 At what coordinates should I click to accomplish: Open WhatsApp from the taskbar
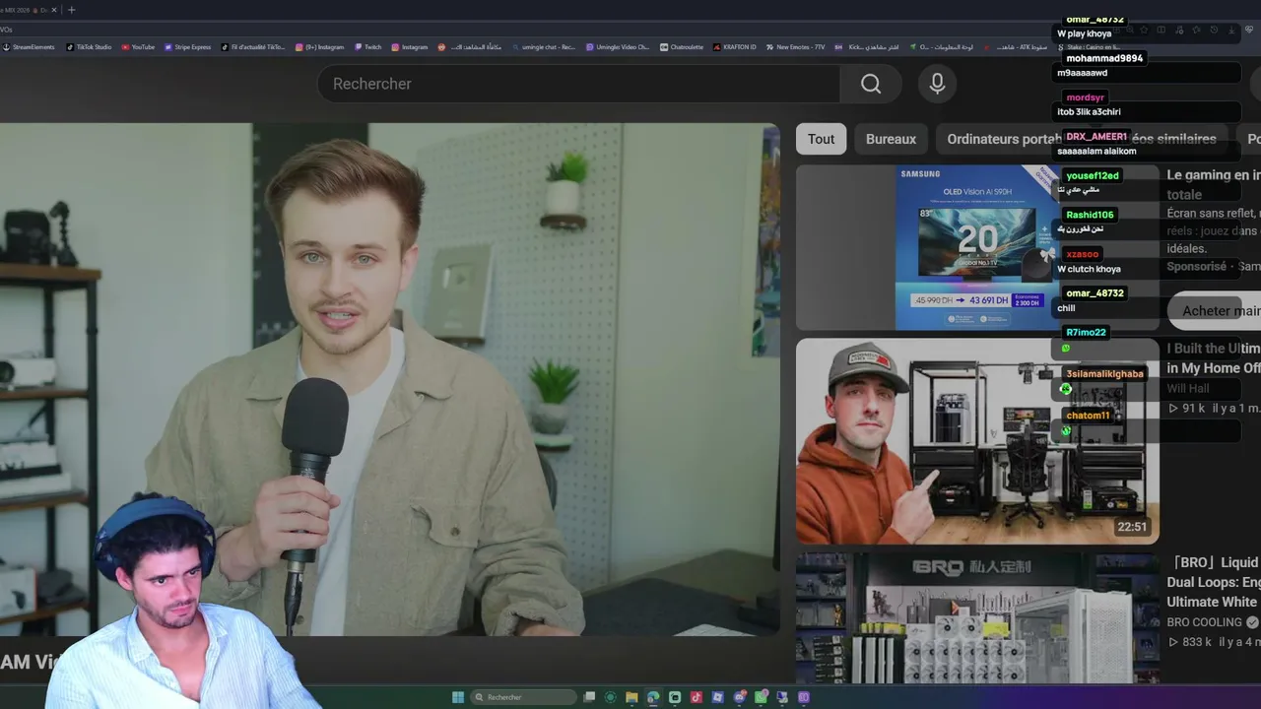762,697
